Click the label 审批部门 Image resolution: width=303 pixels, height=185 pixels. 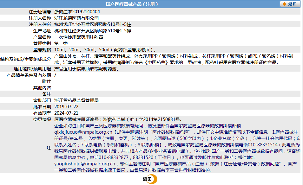(42, 100)
